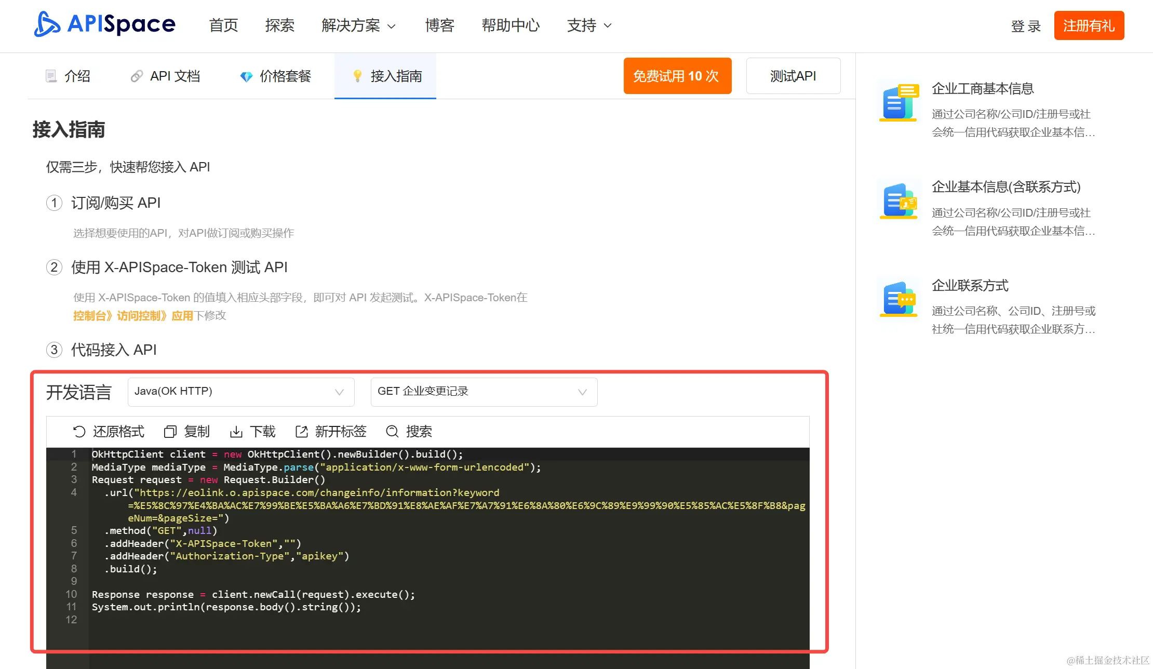This screenshot has width=1153, height=669.
Task: Click the 注册有礼 button
Action: [x=1089, y=25]
